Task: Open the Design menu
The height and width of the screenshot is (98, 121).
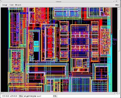Action: (x=5, y=5)
